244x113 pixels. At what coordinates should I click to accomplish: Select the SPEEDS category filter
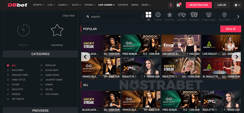(16, 94)
